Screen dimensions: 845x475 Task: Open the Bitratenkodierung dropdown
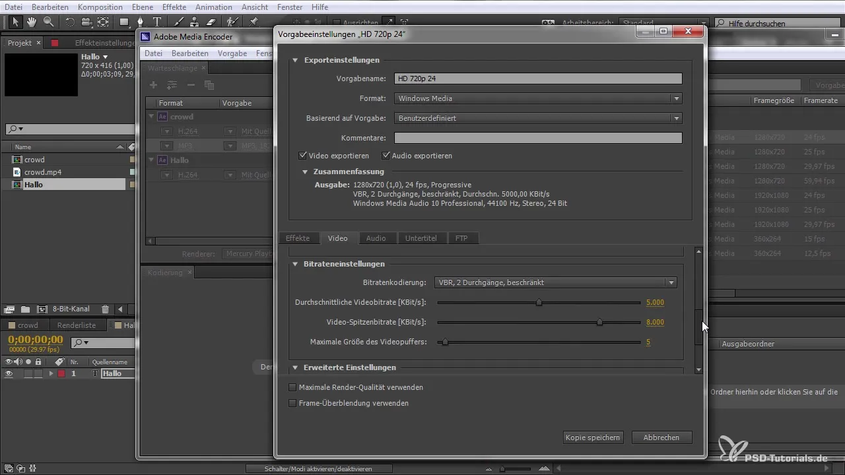[556, 282]
